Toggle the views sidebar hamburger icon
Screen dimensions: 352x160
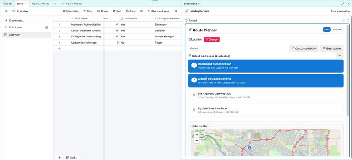click(x=6, y=11)
